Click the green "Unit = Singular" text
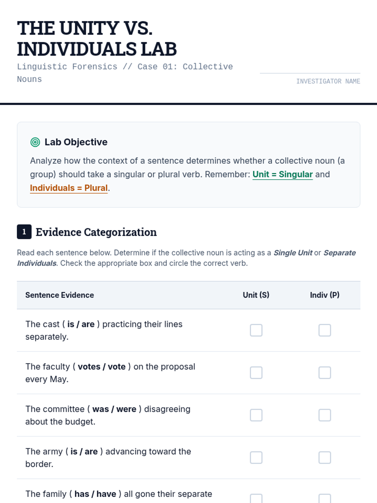 [x=282, y=174]
